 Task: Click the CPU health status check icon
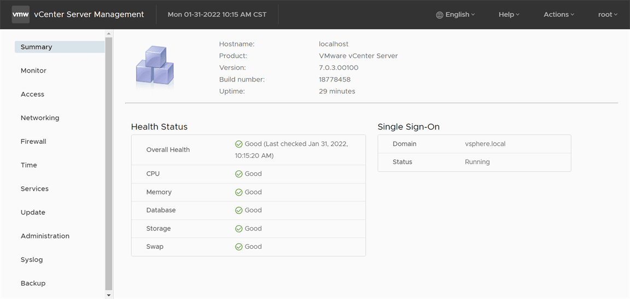tap(238, 174)
